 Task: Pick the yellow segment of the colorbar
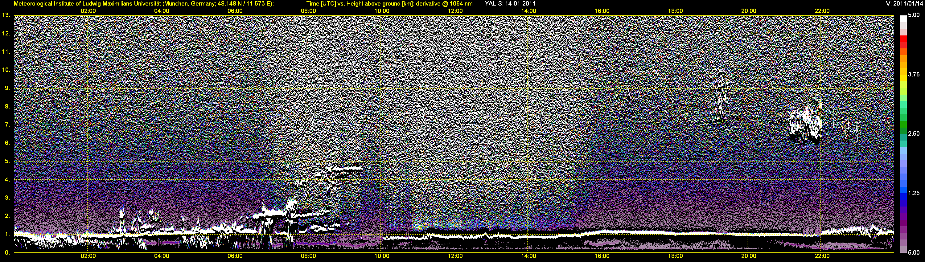pyautogui.click(x=903, y=78)
